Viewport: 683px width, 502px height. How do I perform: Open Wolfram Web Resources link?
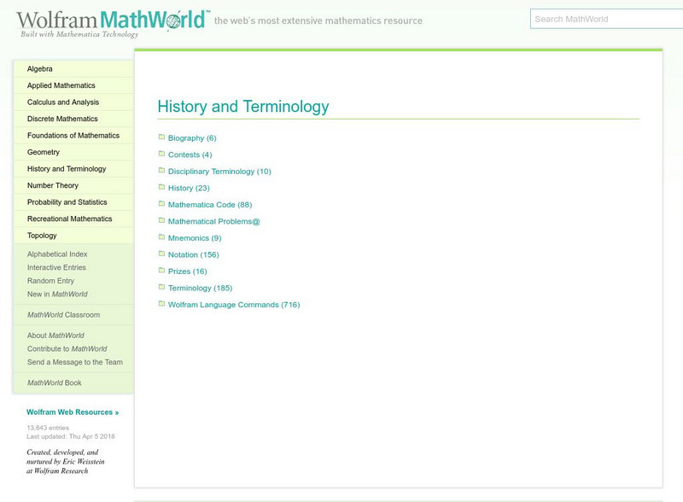[x=73, y=412]
